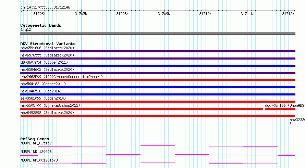The image size is (305, 168).
Task: Click the blue bar under dgv3607n54
Action: (158, 66)
